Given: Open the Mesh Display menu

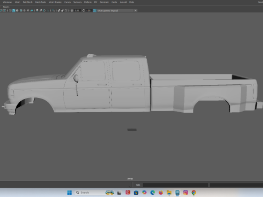Looking at the screenshot, I should 55,2.
